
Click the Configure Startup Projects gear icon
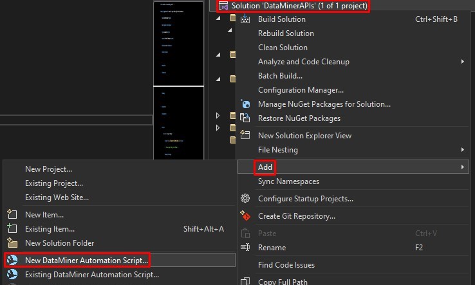(245, 198)
